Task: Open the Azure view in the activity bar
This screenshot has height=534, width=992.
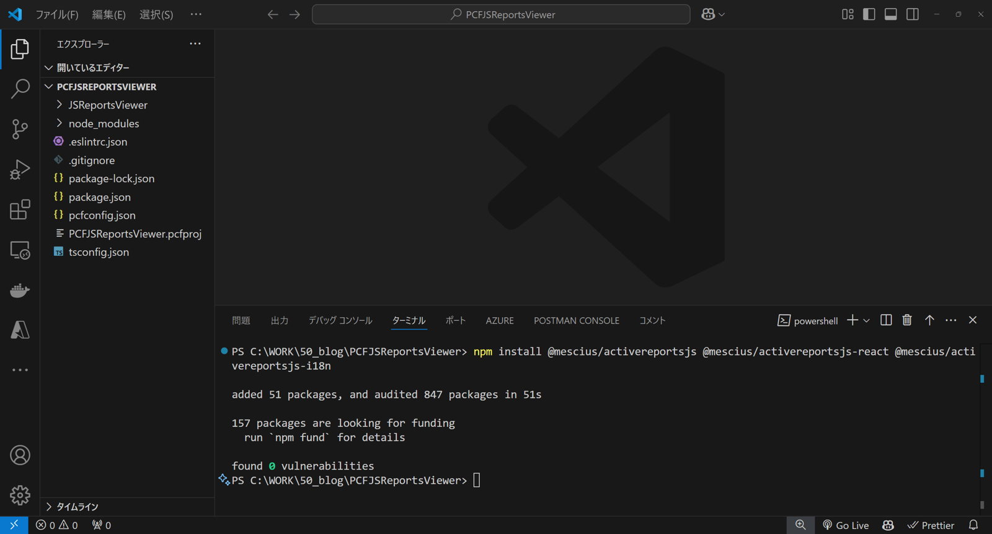Action: pyautogui.click(x=20, y=330)
